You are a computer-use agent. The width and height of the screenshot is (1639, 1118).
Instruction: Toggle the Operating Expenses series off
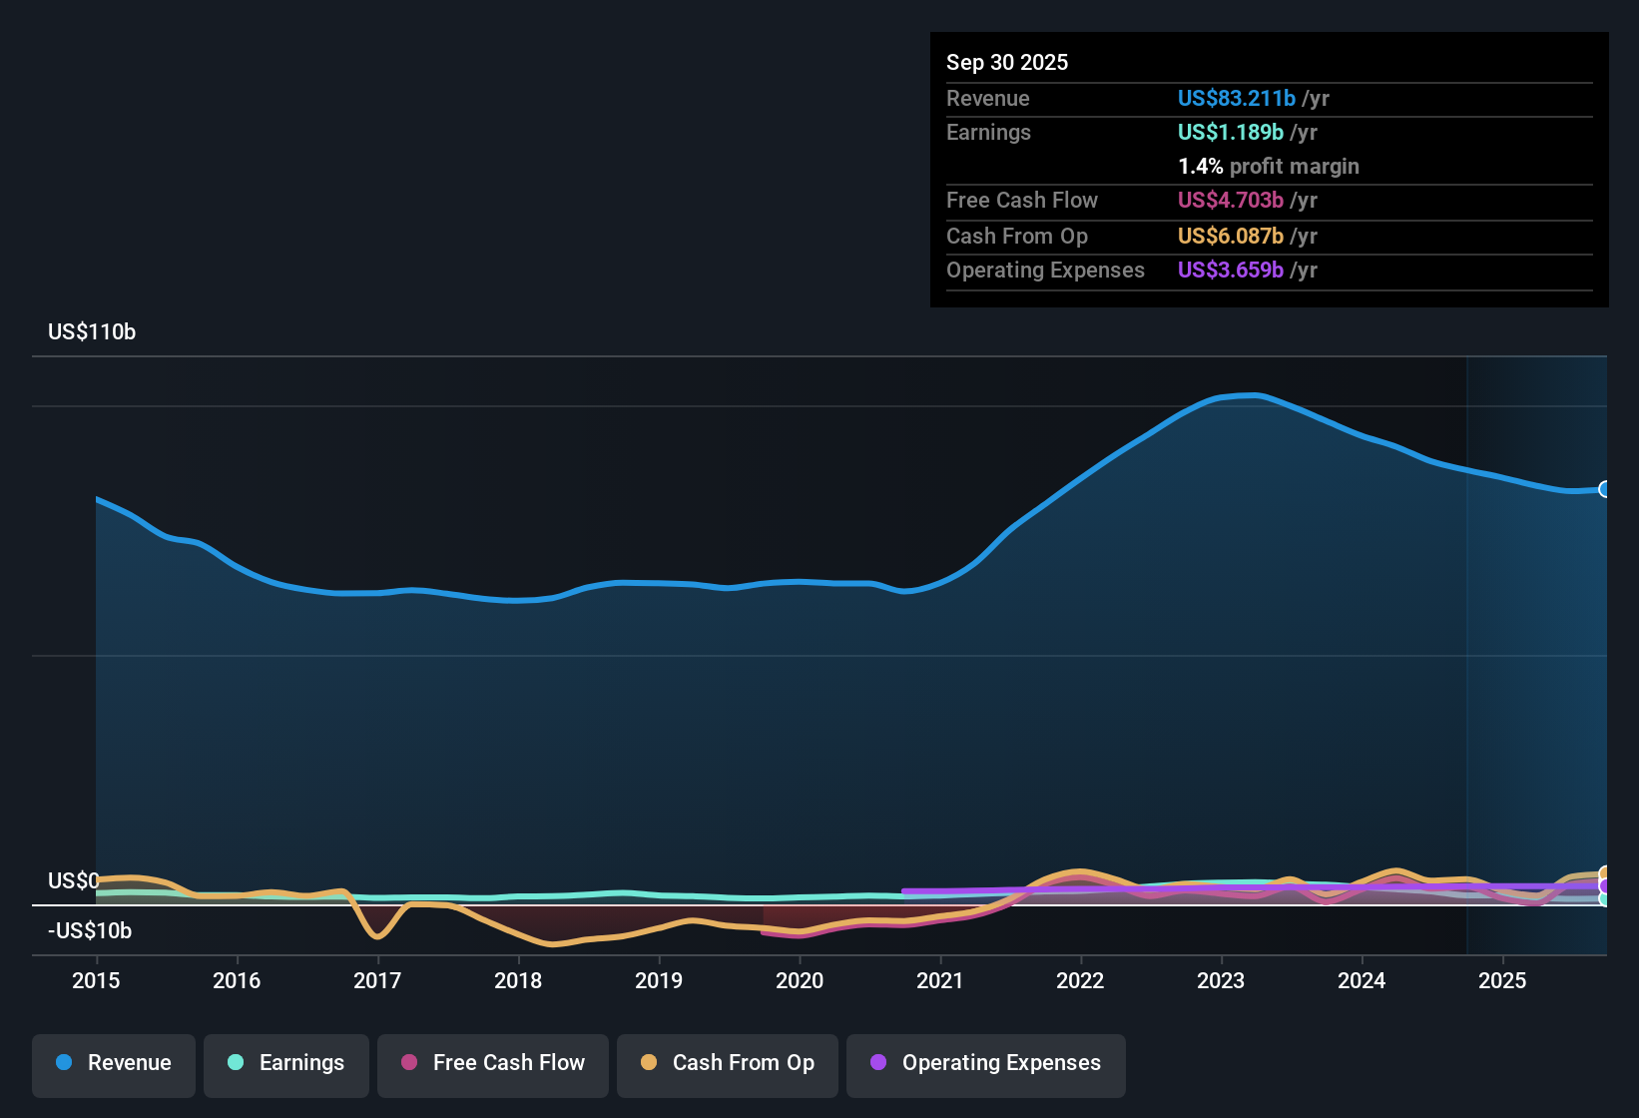985,1065
